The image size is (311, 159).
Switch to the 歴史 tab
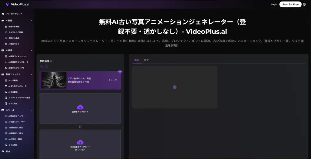[x=146, y=60]
